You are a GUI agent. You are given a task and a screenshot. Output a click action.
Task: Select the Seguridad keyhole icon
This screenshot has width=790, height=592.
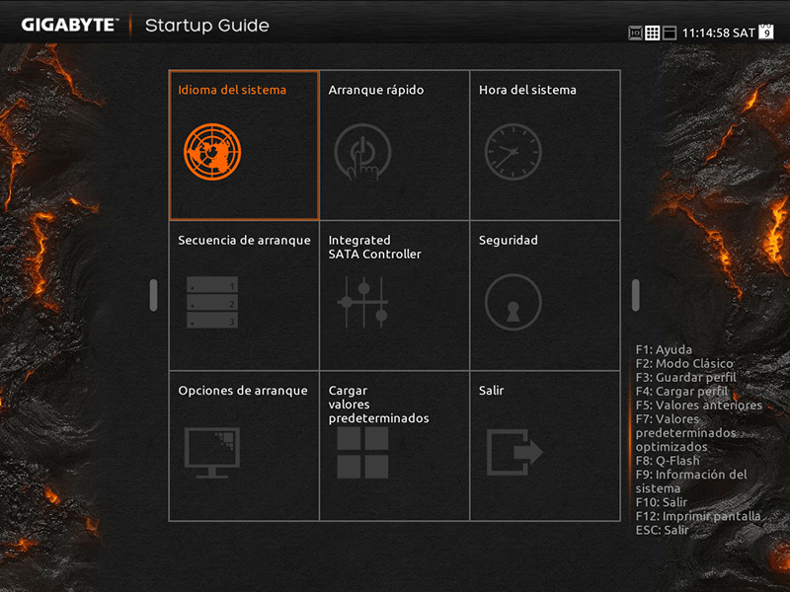click(513, 302)
